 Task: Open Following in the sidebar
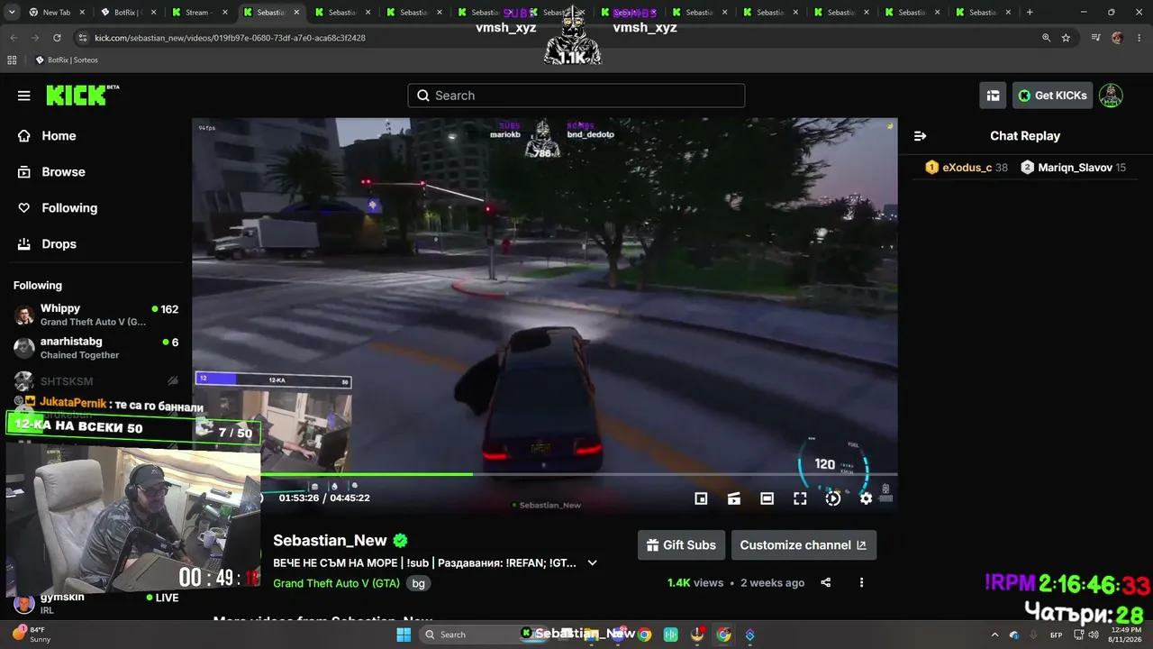(x=69, y=208)
